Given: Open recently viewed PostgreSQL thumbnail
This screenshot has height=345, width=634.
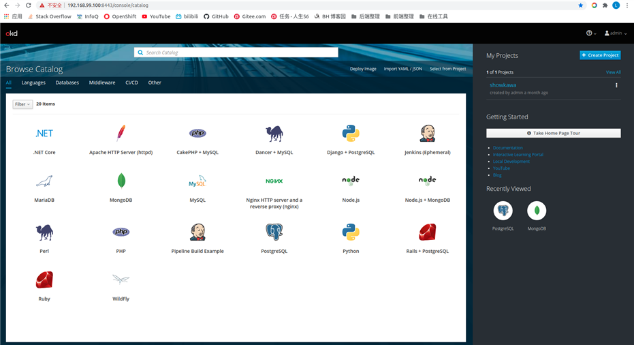Looking at the screenshot, I should 503,211.
